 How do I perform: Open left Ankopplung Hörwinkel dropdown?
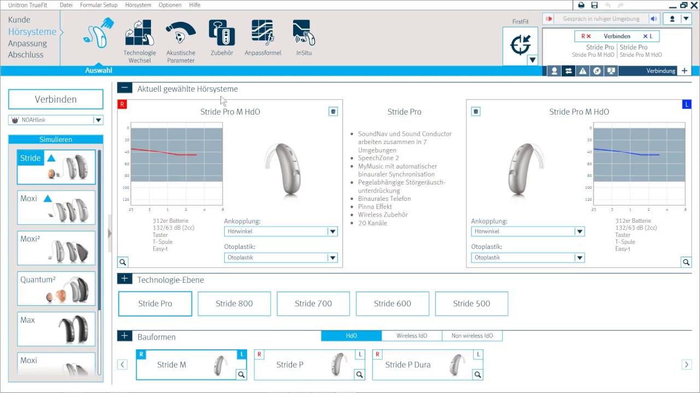(x=528, y=231)
